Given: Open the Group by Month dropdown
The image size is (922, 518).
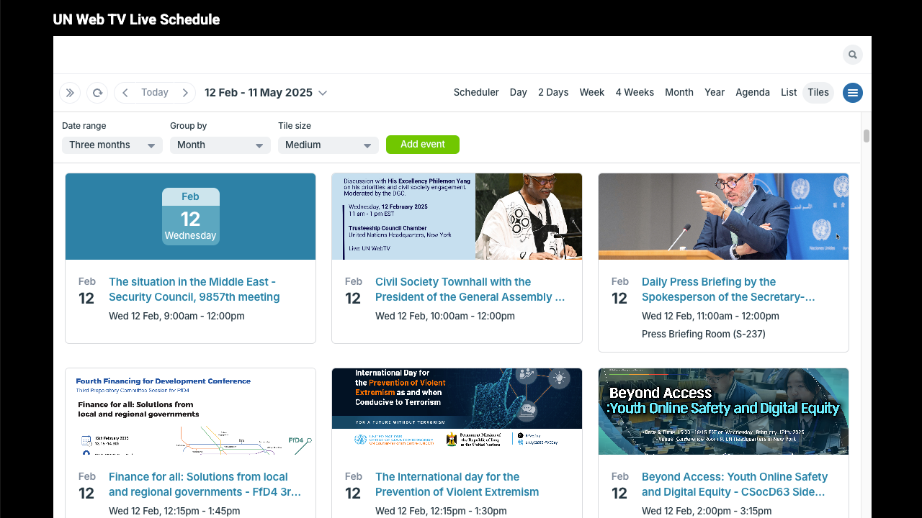Looking at the screenshot, I should tap(220, 145).
